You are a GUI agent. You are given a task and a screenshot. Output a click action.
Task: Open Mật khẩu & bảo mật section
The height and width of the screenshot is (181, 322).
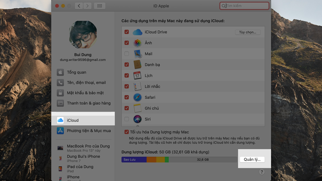point(86,93)
